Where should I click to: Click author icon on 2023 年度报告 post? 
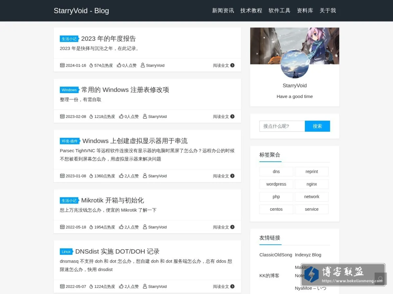tap(142, 65)
